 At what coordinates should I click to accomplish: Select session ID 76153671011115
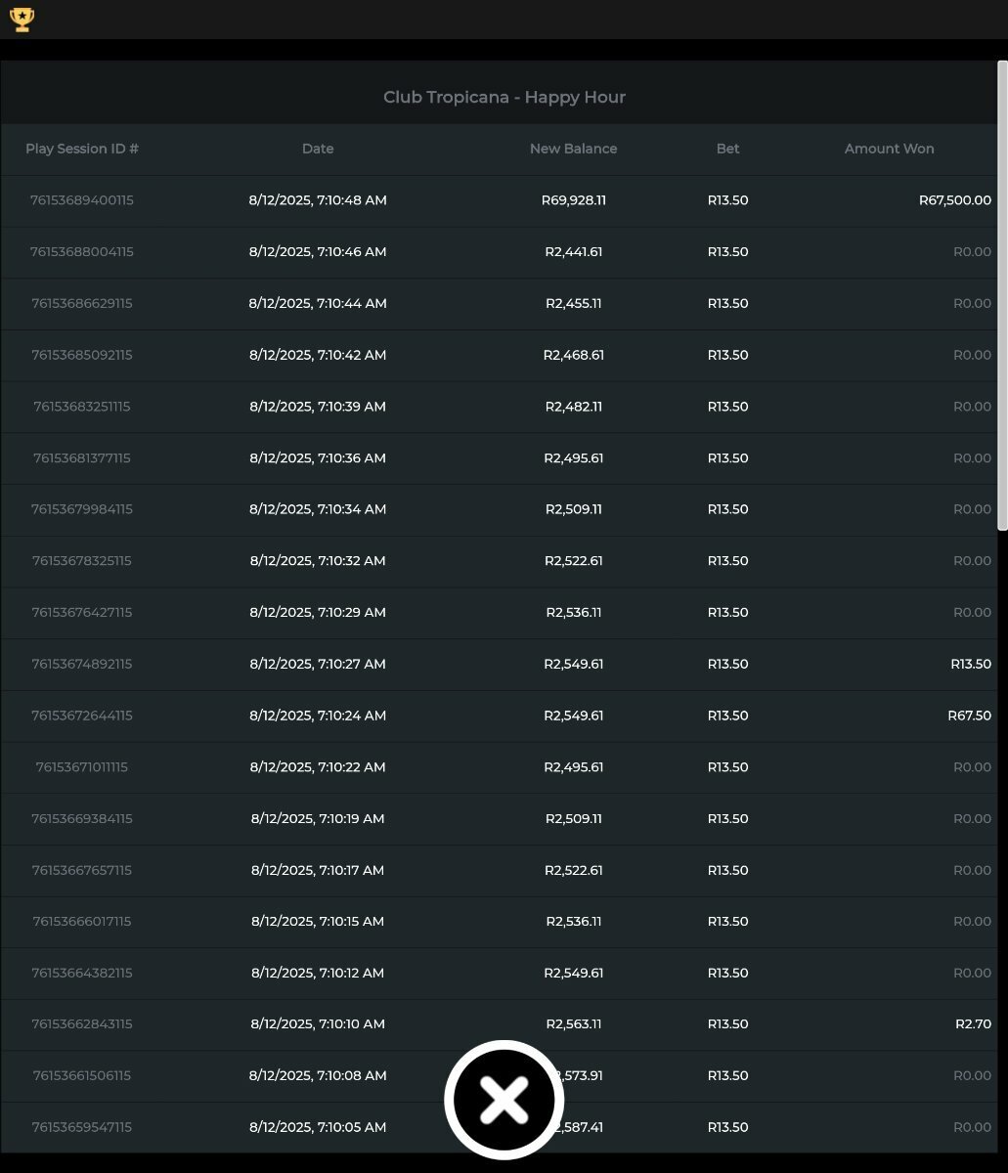(x=82, y=767)
